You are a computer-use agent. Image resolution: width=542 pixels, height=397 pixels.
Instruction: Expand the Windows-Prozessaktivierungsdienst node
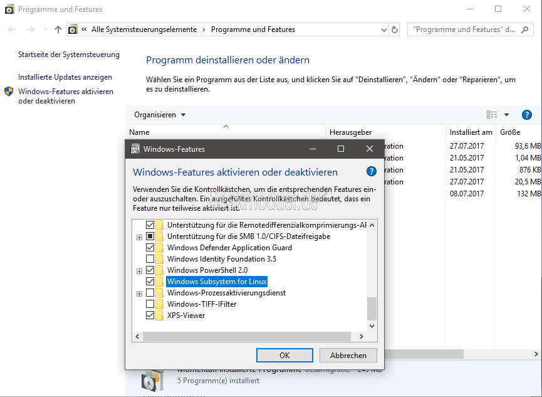pos(139,294)
